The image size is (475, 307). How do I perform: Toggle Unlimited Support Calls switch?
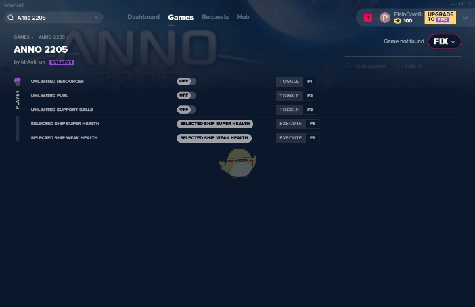186,110
